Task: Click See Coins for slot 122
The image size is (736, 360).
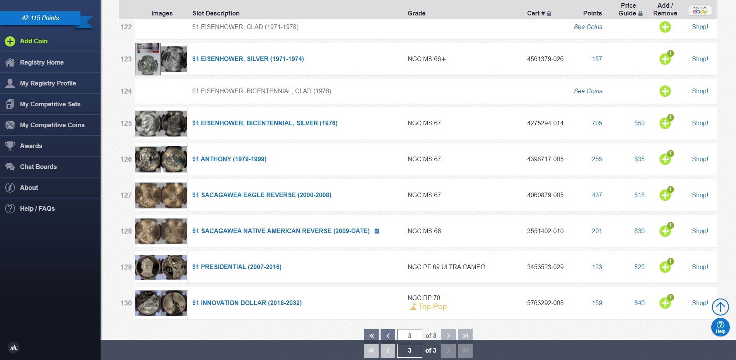Action: click(588, 27)
